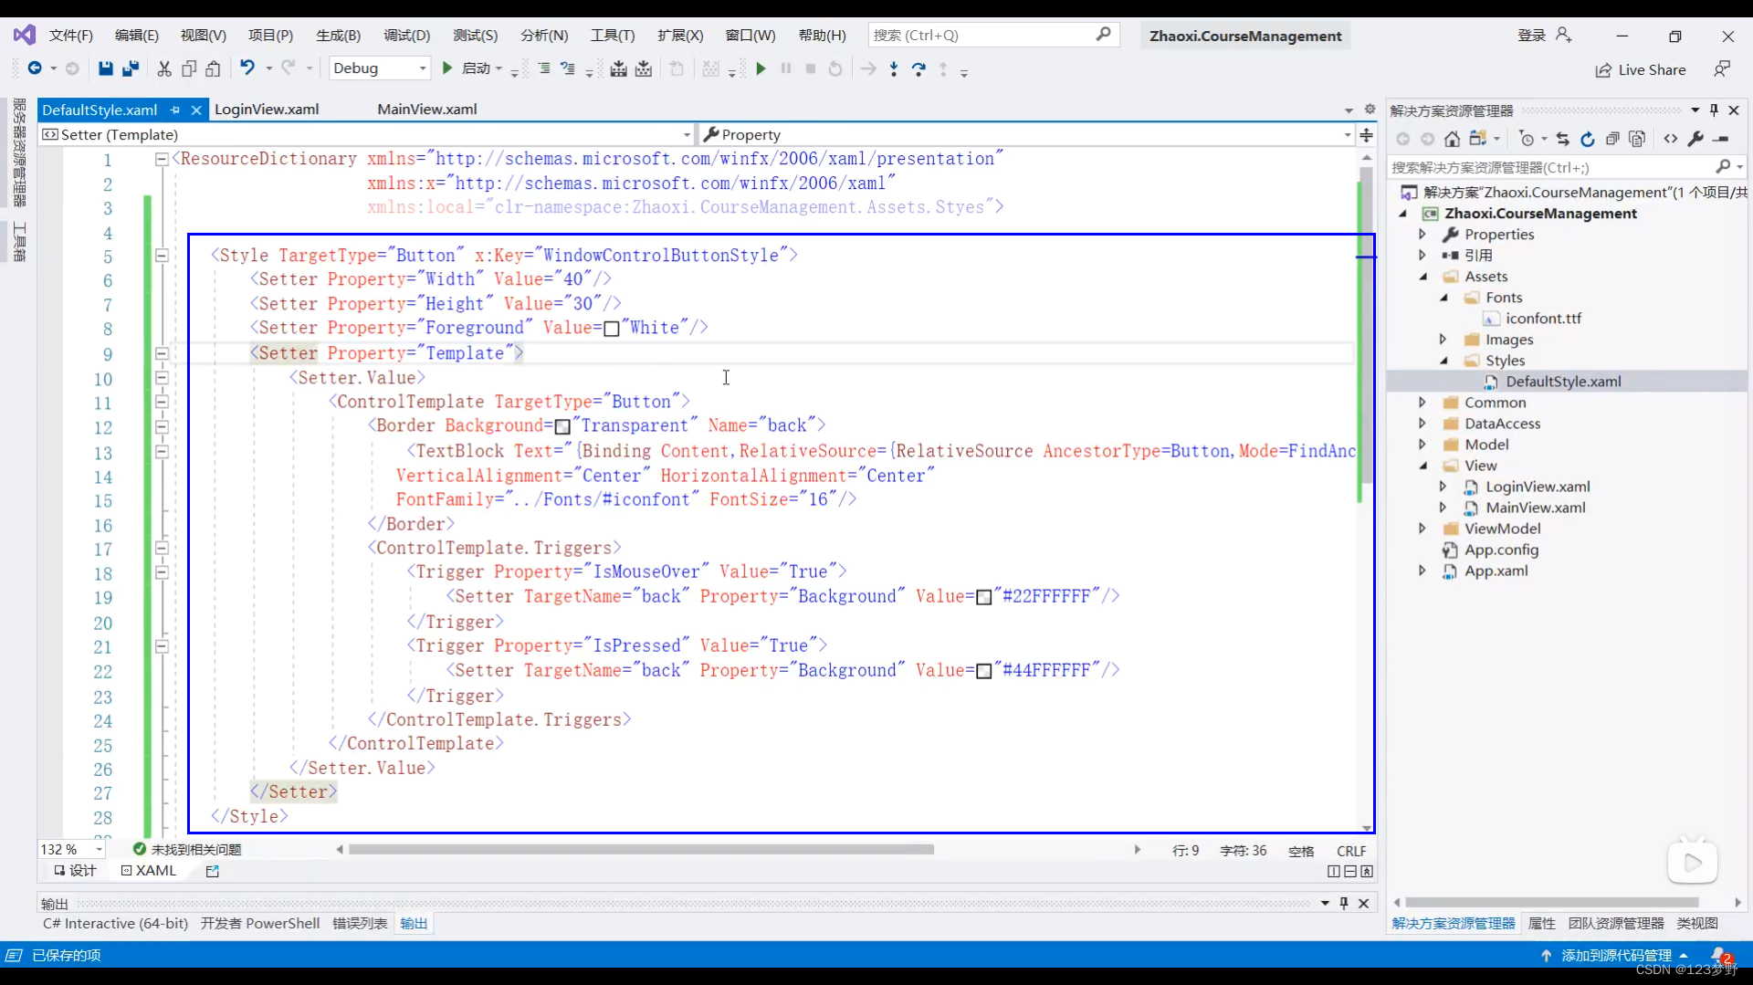The image size is (1753, 985).
Task: Expand the Images folder
Action: [x=1443, y=340]
